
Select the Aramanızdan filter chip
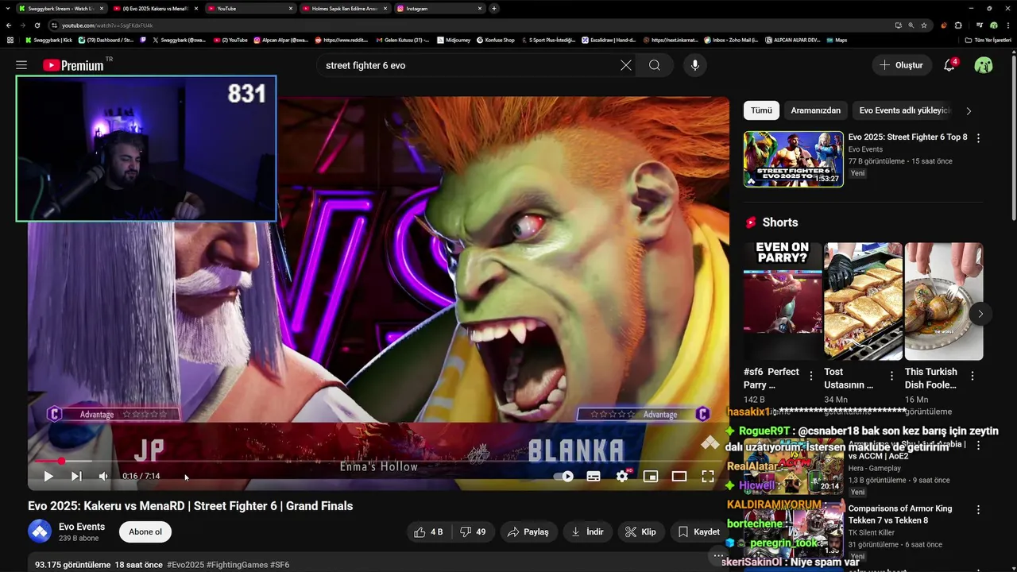(x=815, y=110)
